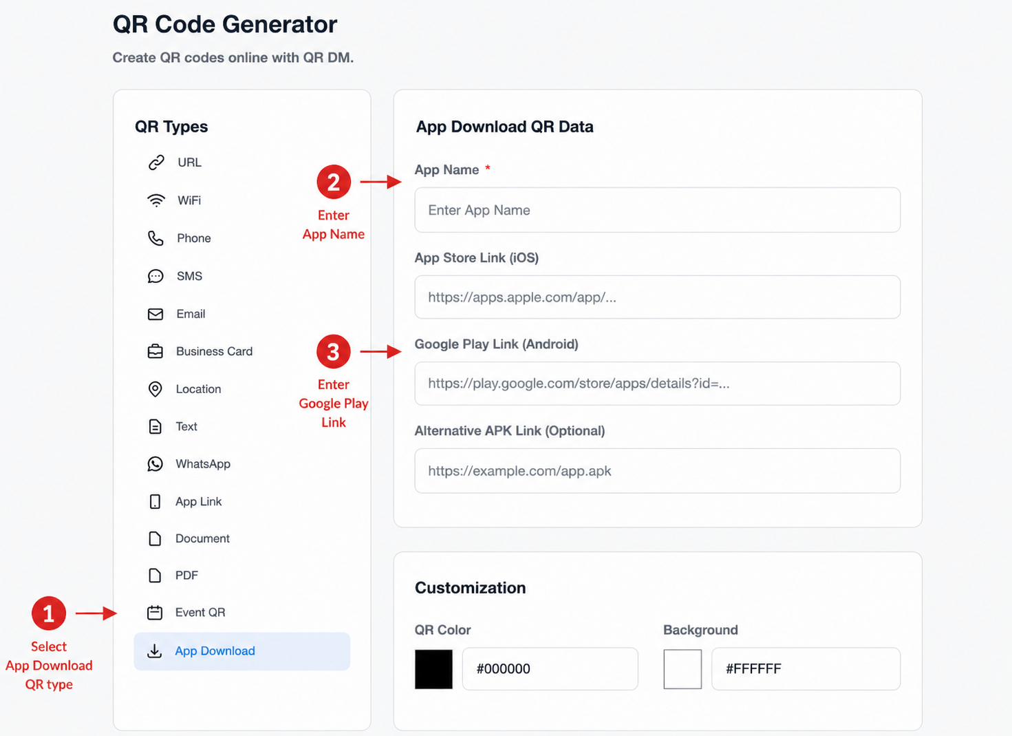
Task: Click the WhatsApp logo icon
Action: click(x=155, y=464)
